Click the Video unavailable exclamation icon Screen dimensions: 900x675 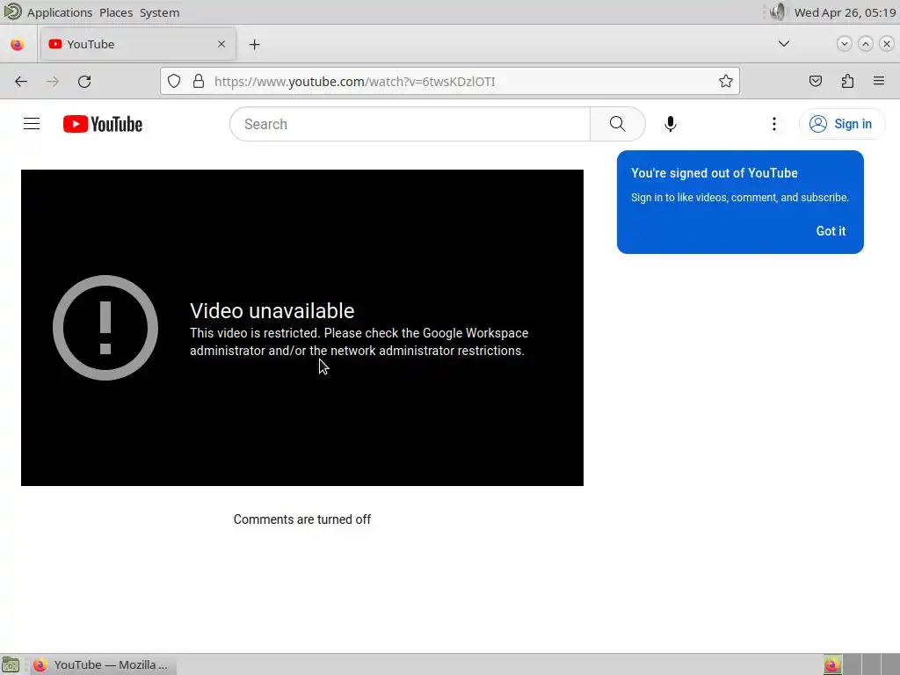[105, 328]
